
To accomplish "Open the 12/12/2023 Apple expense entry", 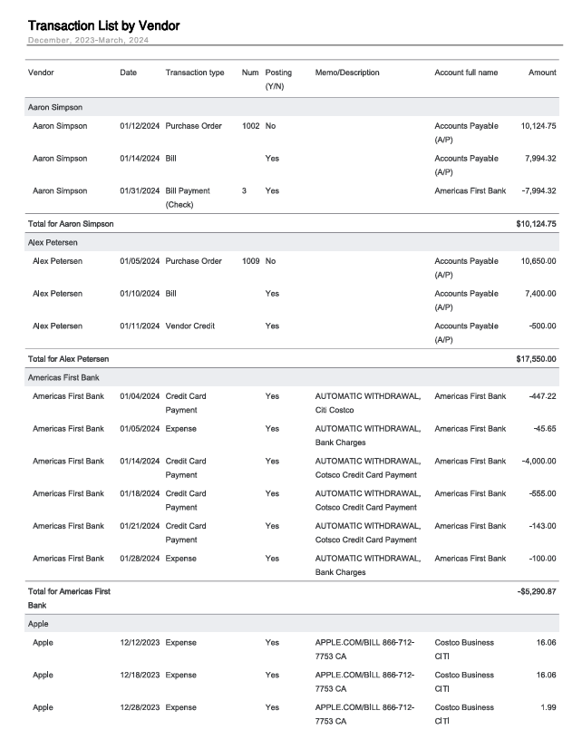I will click(x=292, y=649).
